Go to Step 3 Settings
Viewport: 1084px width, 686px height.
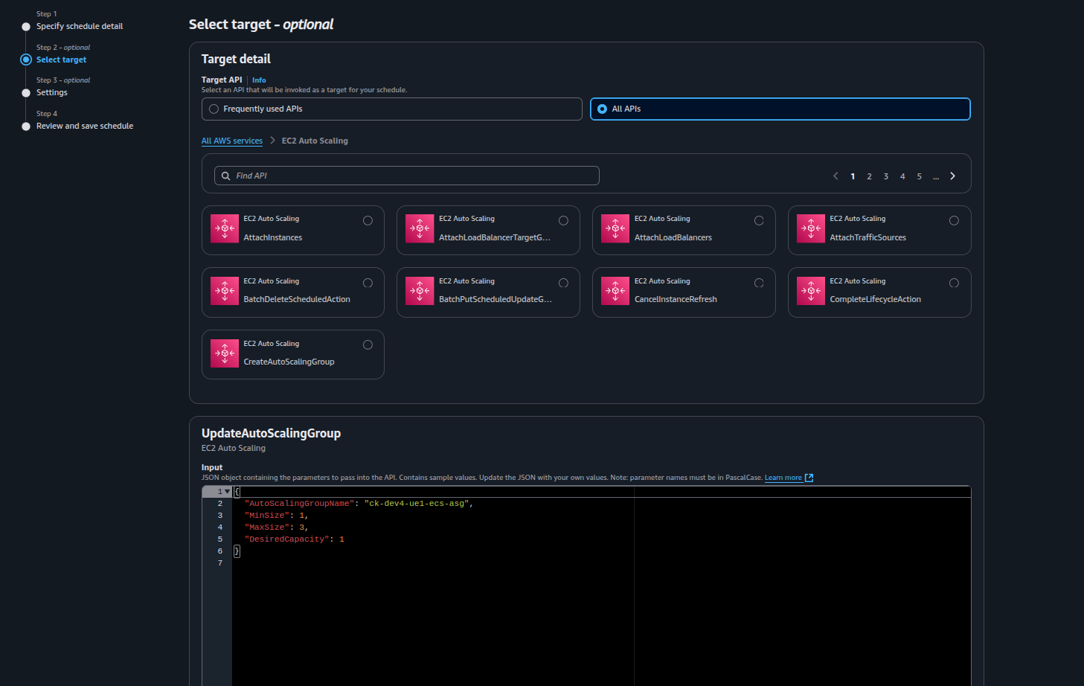pyautogui.click(x=52, y=93)
